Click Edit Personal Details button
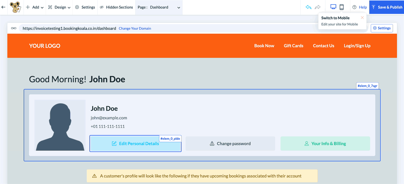The image size is (404, 184). click(x=135, y=143)
